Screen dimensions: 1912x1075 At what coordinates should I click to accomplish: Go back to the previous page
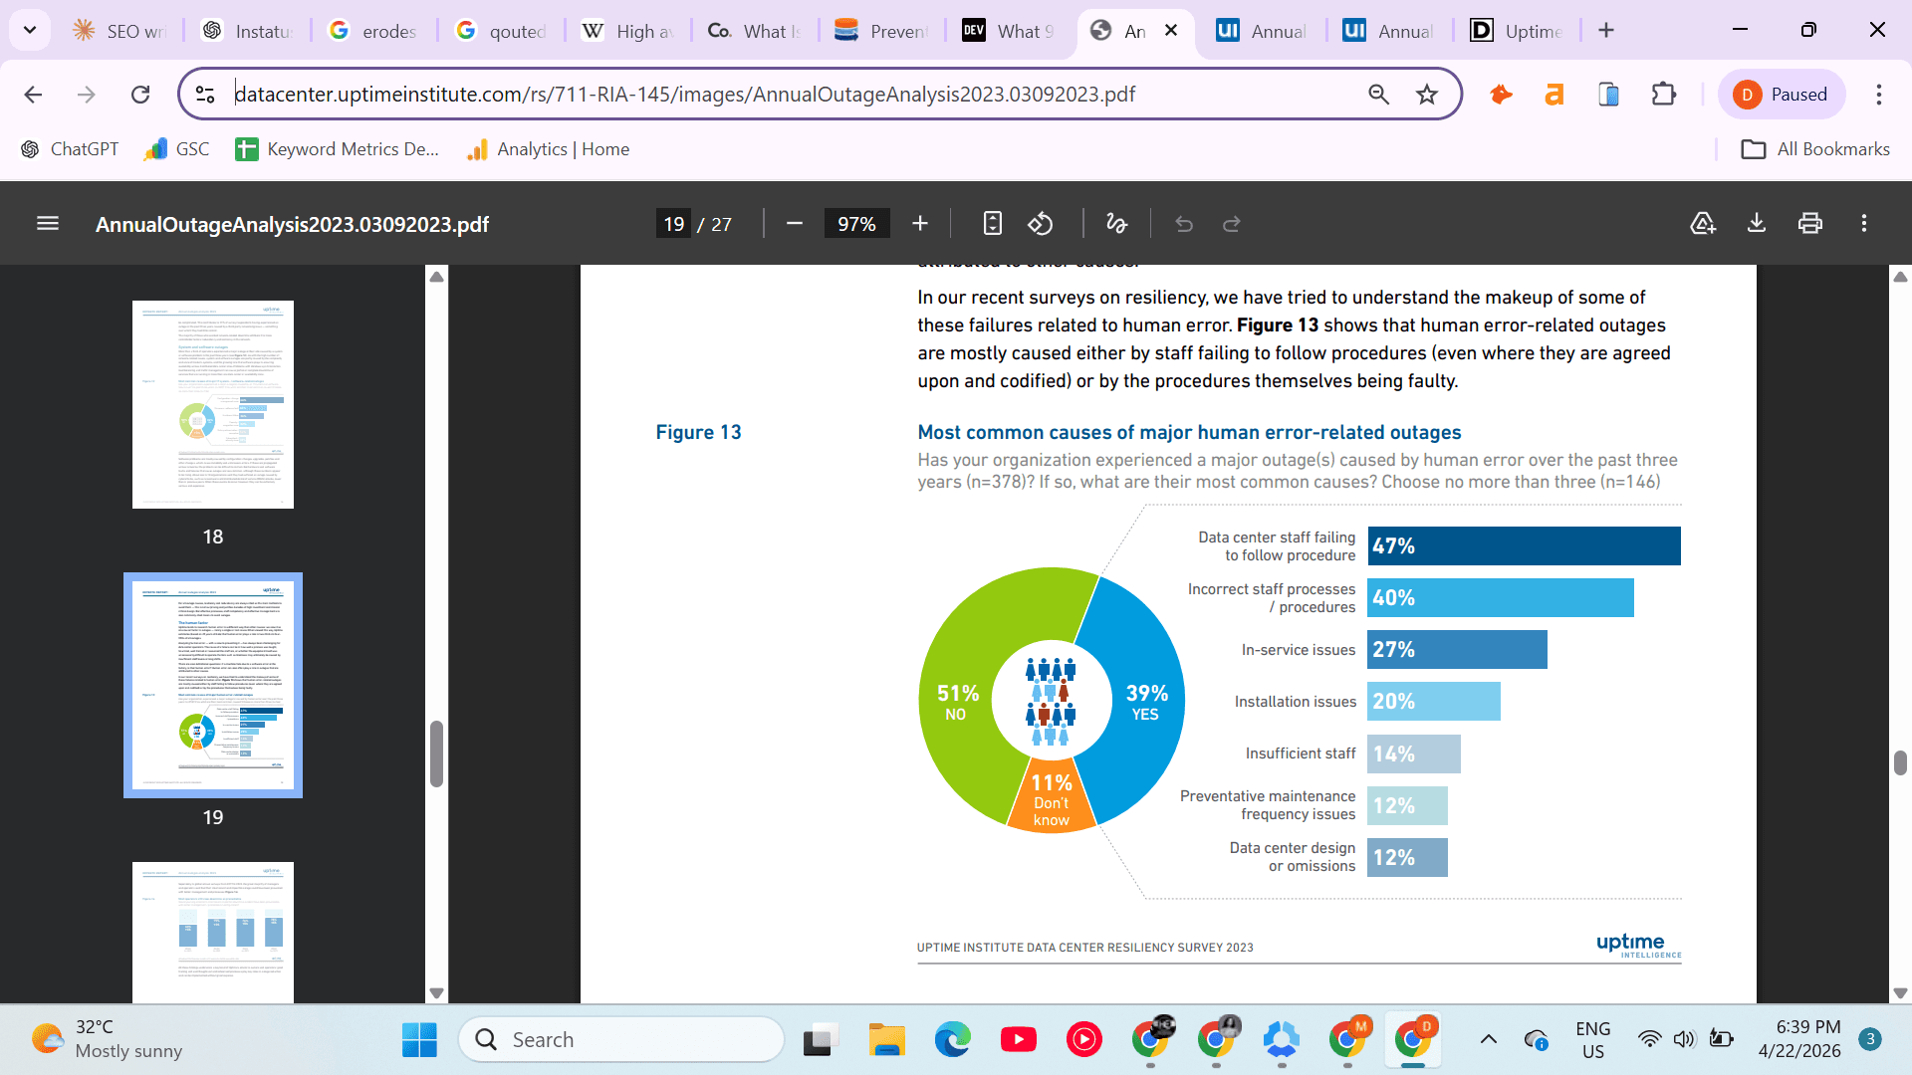pyautogui.click(x=33, y=95)
